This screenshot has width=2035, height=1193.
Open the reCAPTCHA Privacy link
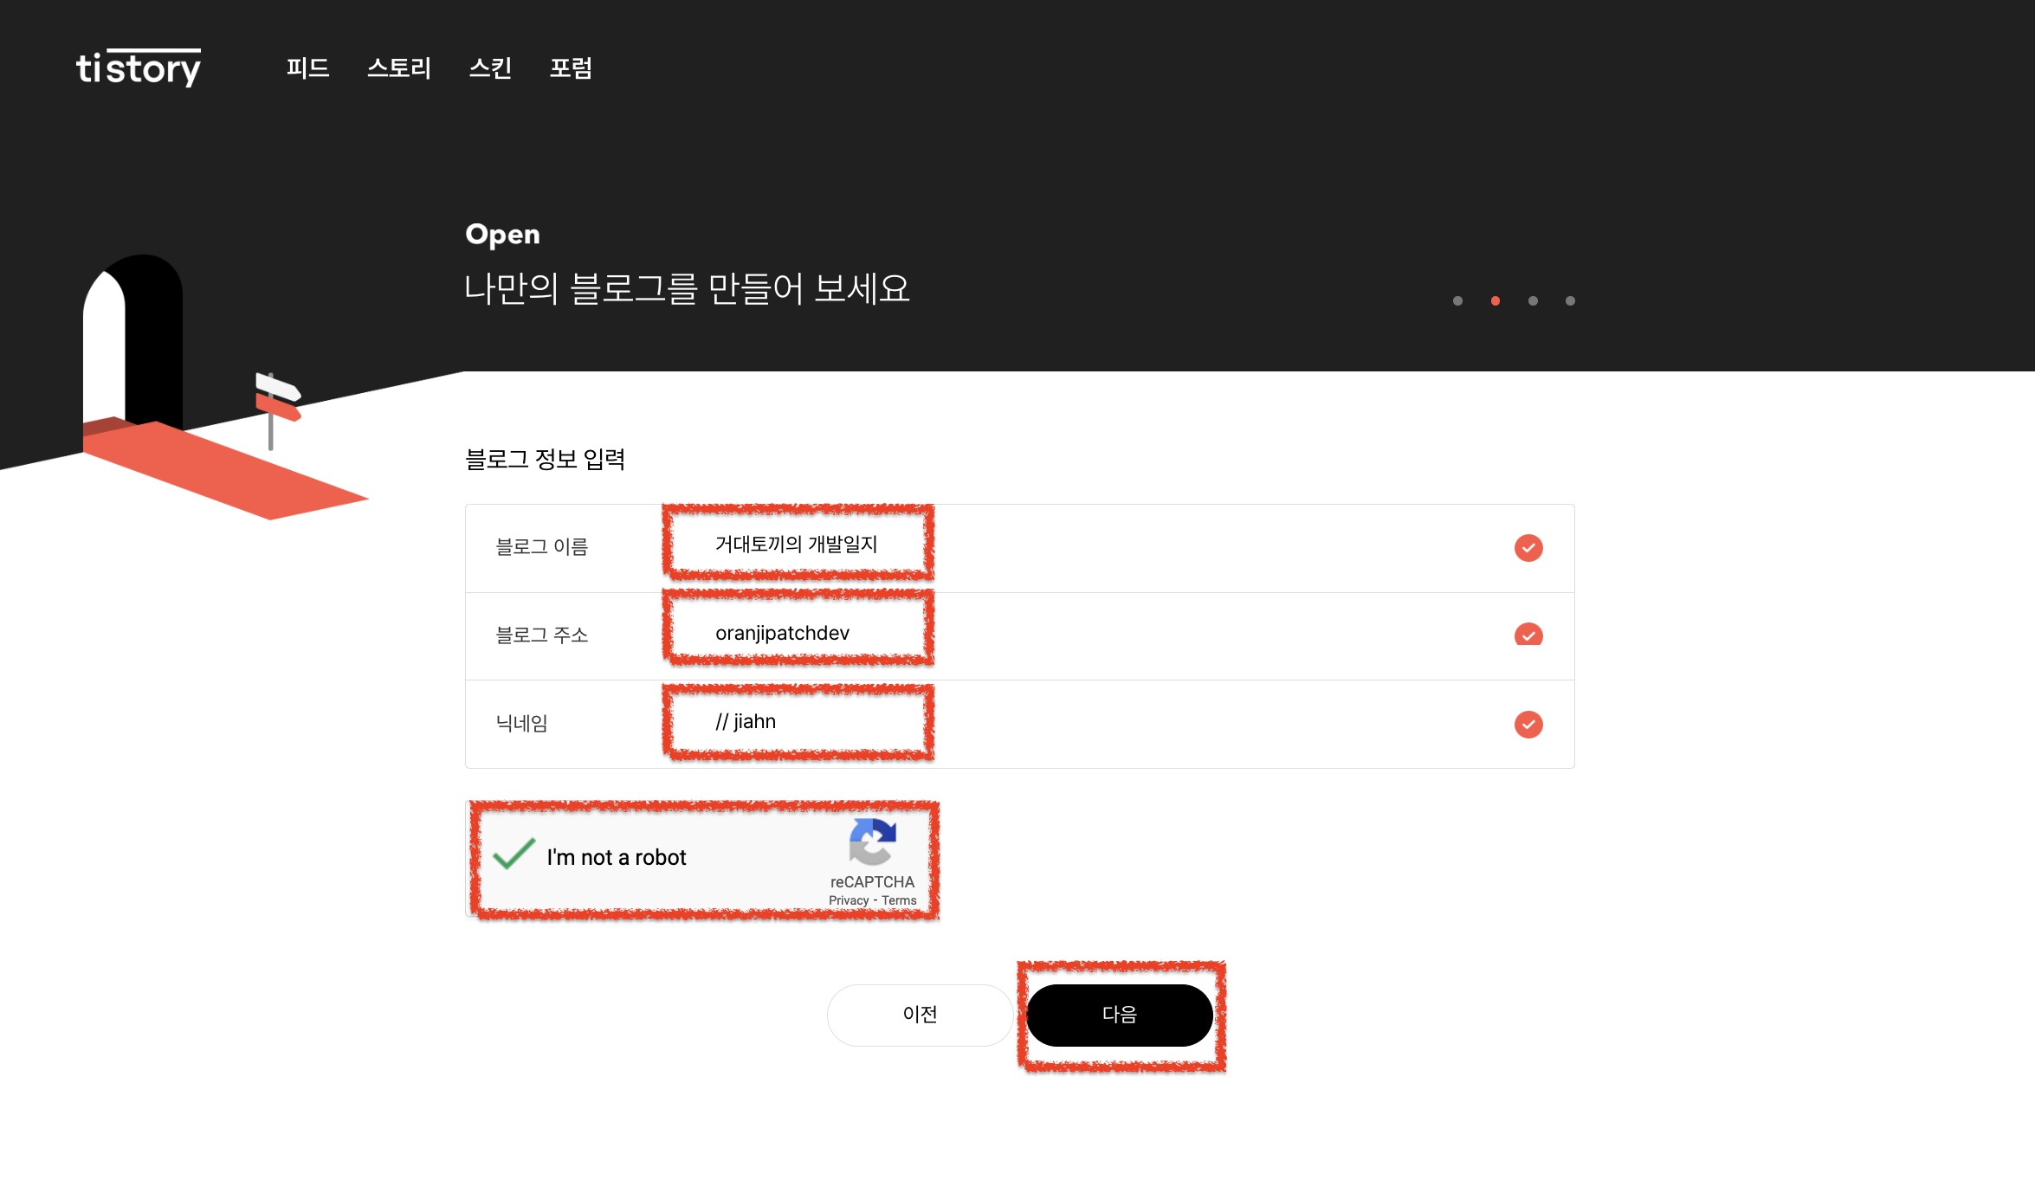click(x=848, y=900)
